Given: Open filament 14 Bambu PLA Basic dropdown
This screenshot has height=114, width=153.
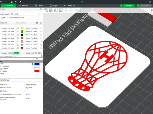Looking at the screenshot, I should pos(32,48).
